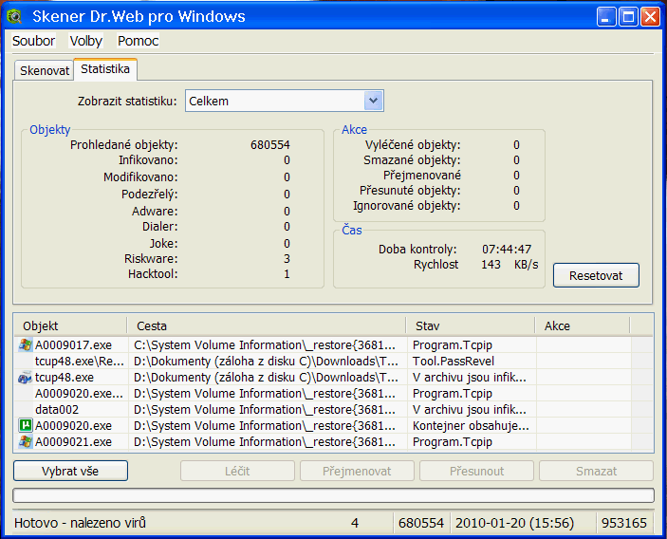Maximize the Dr.Web scanner window
Screen dimensions: 667x539
(628, 17)
